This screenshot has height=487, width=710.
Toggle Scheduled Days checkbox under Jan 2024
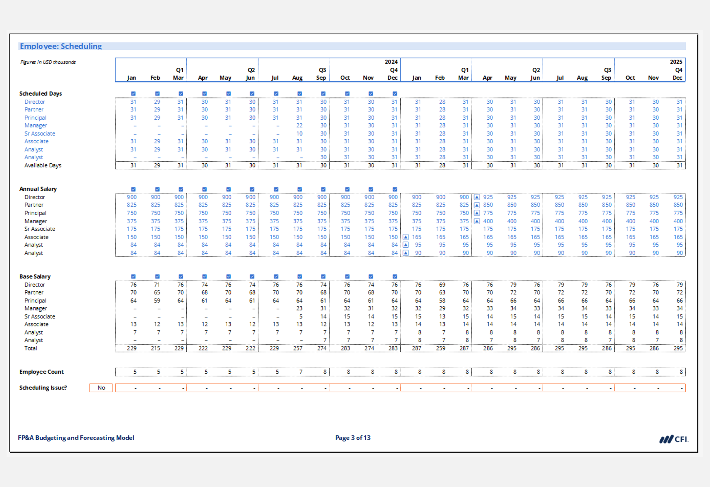click(x=133, y=93)
